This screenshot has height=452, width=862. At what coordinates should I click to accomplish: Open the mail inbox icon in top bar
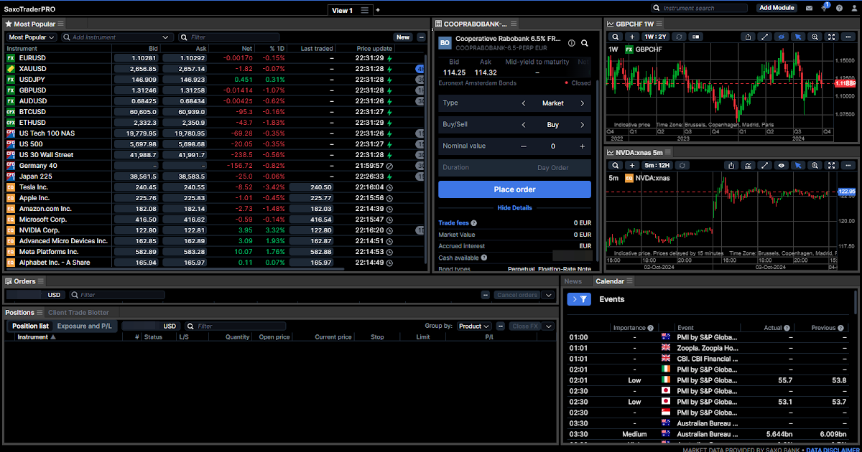(810, 8)
